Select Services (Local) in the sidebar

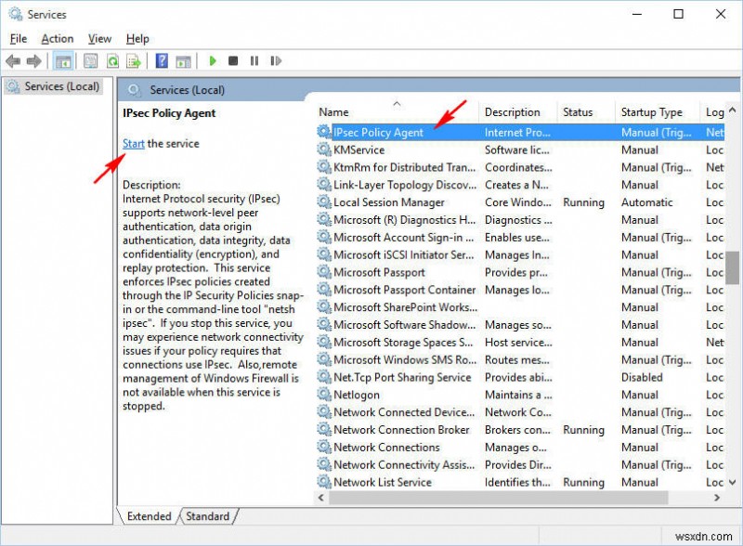click(x=60, y=85)
